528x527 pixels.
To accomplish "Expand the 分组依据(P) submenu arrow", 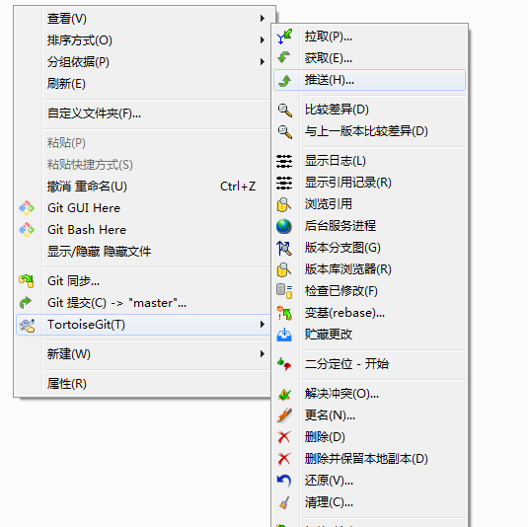I will pyautogui.click(x=262, y=62).
